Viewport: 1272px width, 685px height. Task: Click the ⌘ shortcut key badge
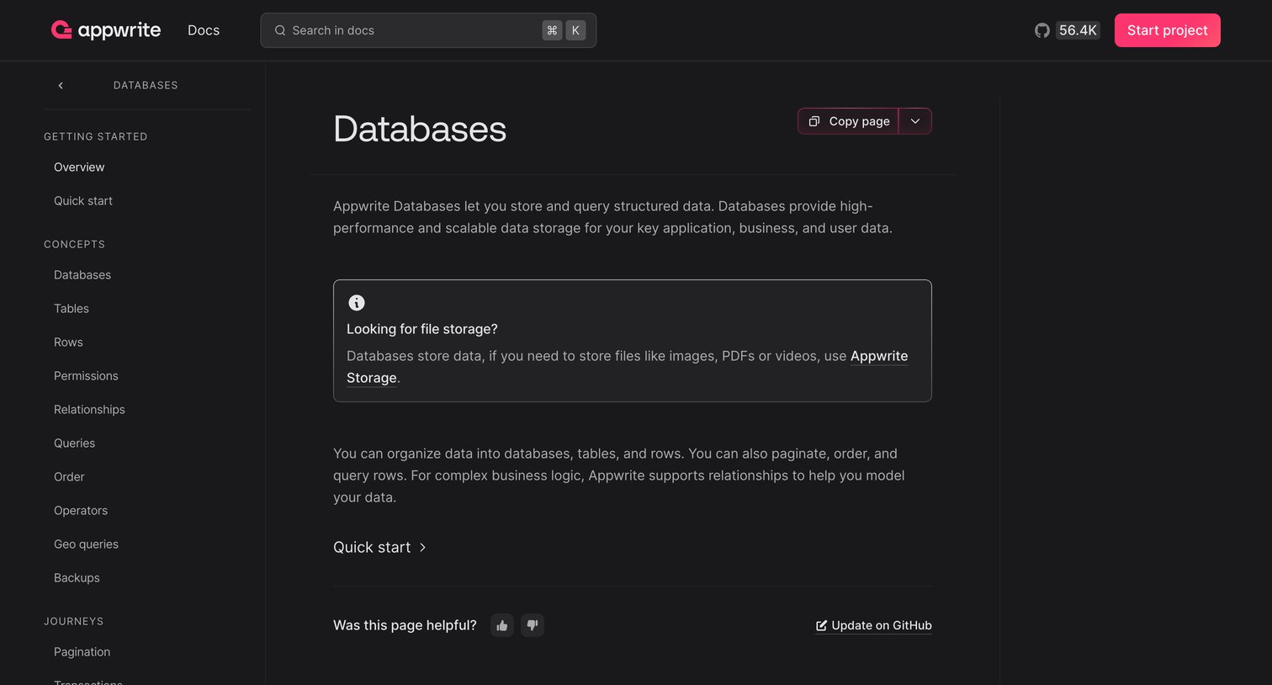[552, 30]
